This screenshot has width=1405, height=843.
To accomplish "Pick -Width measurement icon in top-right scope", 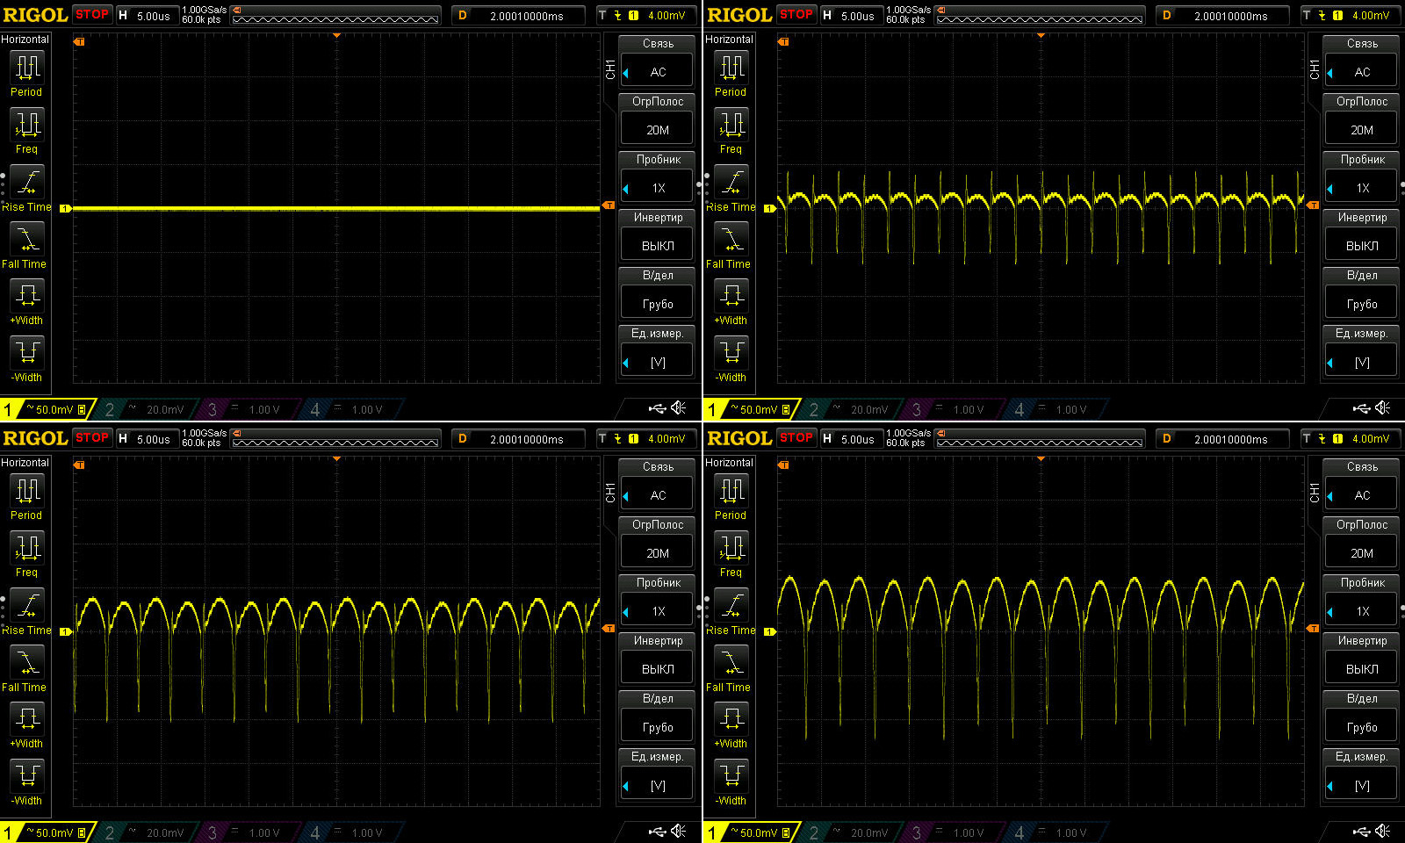I will tap(731, 353).
